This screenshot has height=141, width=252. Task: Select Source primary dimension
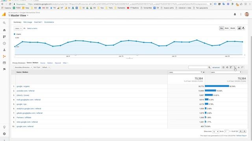43,63
